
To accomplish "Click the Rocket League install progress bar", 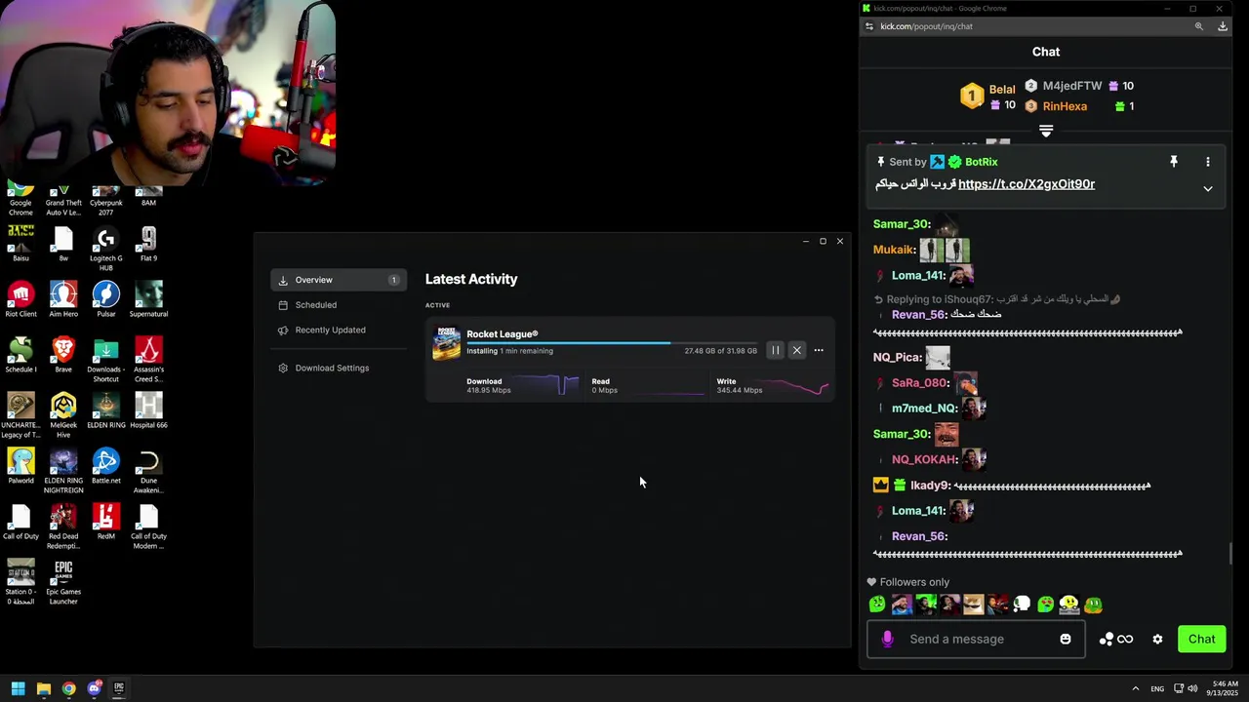I will [612, 343].
